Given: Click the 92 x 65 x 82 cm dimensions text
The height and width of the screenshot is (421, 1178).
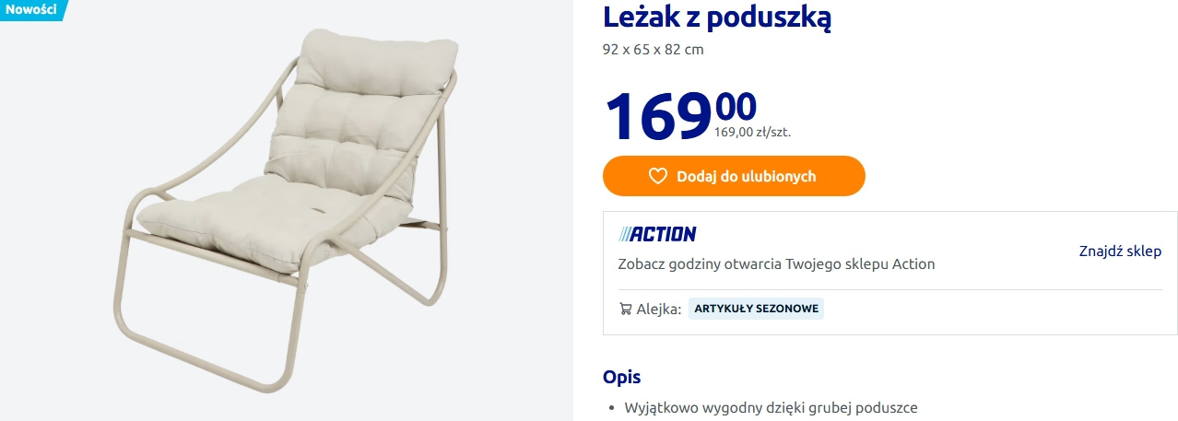Looking at the screenshot, I should pyautogui.click(x=653, y=50).
